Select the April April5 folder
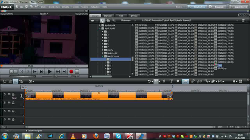250x140 pixels. pos(110,28)
